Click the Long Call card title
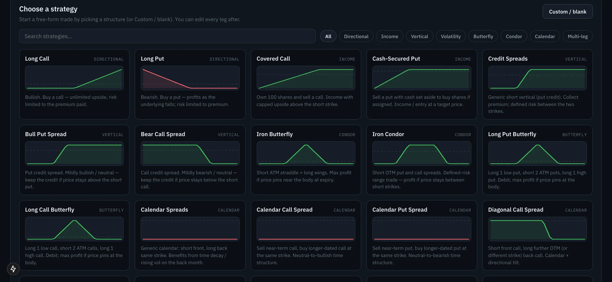Viewport: 612px width, 282px height. point(37,59)
